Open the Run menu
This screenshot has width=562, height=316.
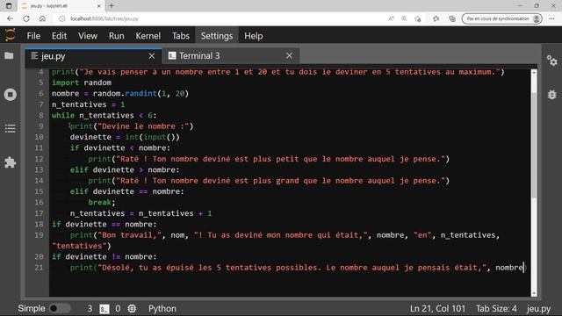pos(117,36)
